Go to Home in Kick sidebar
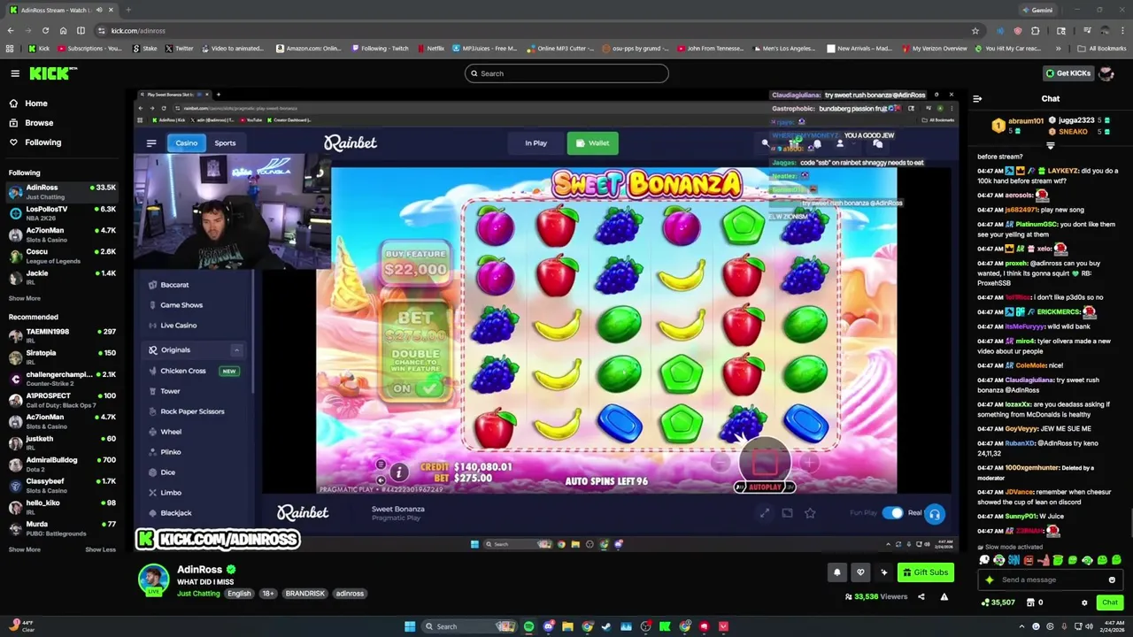This screenshot has width=1133, height=637. [36, 104]
